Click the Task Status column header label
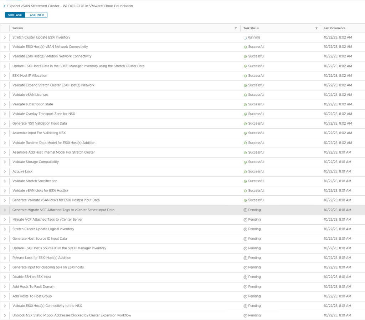Viewport: 365px width, 320px height. tap(251, 28)
